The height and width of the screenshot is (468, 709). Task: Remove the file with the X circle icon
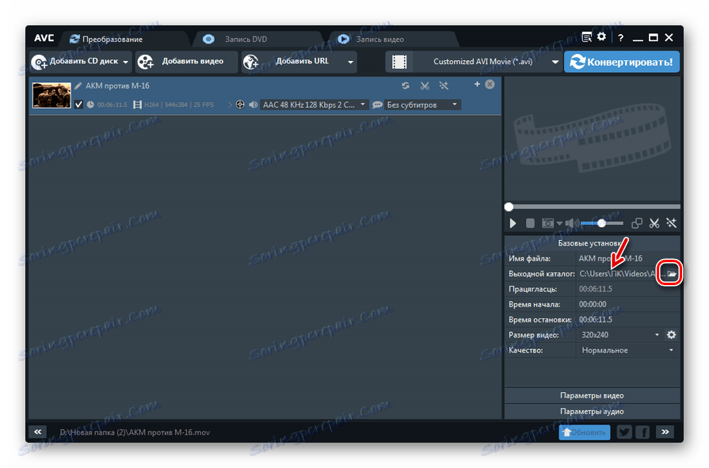[x=490, y=85]
